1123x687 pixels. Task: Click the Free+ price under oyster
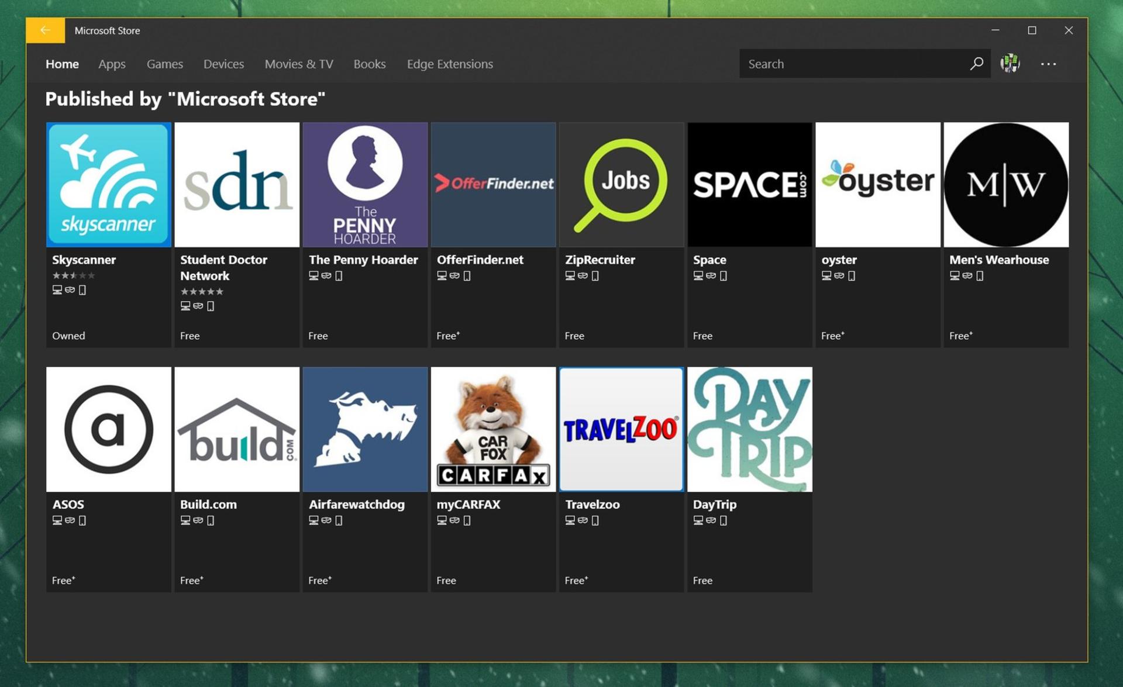[833, 336]
